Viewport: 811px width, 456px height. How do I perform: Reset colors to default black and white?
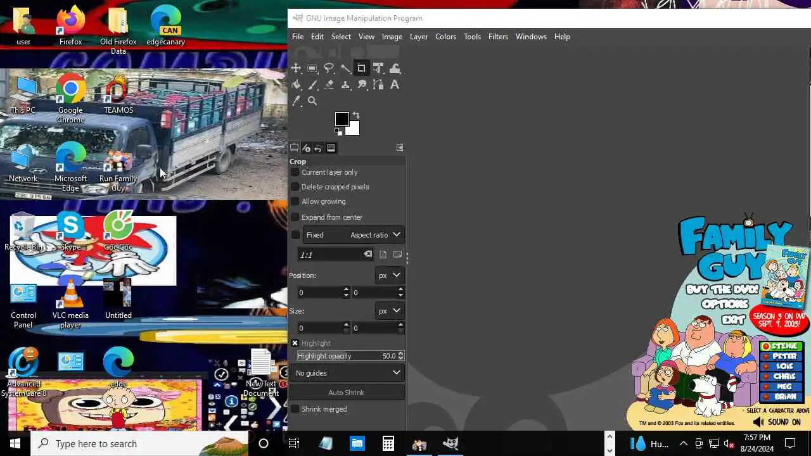coord(338,132)
